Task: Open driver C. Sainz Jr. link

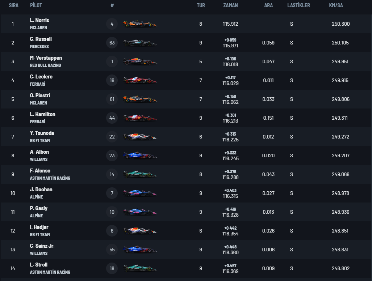Action: (42, 246)
